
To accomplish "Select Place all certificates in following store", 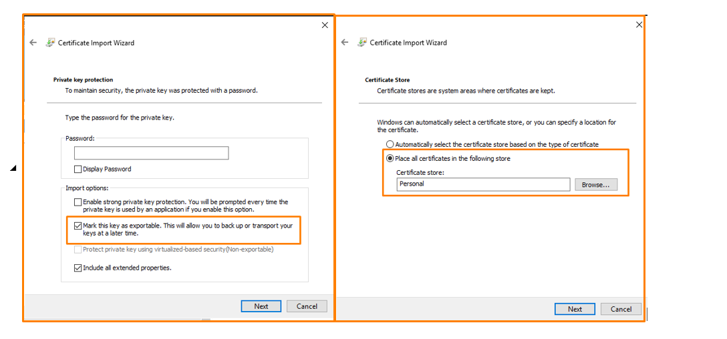I will 390,159.
